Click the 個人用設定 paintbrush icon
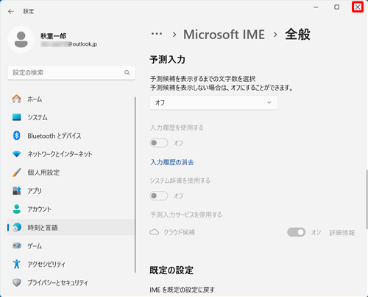This screenshot has width=368, height=297. pyautogui.click(x=17, y=172)
